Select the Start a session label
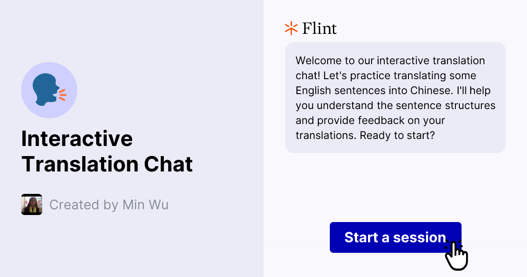This screenshot has height=277, width=527. (x=395, y=237)
